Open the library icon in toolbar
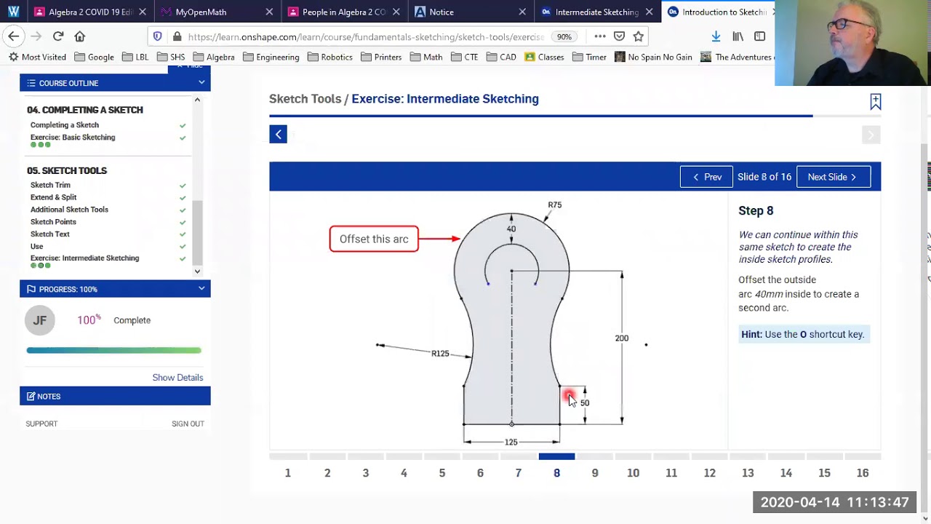This screenshot has height=524, width=931. click(x=738, y=36)
